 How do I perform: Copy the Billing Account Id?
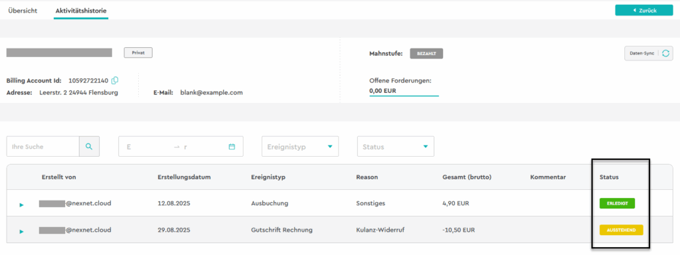tap(115, 80)
